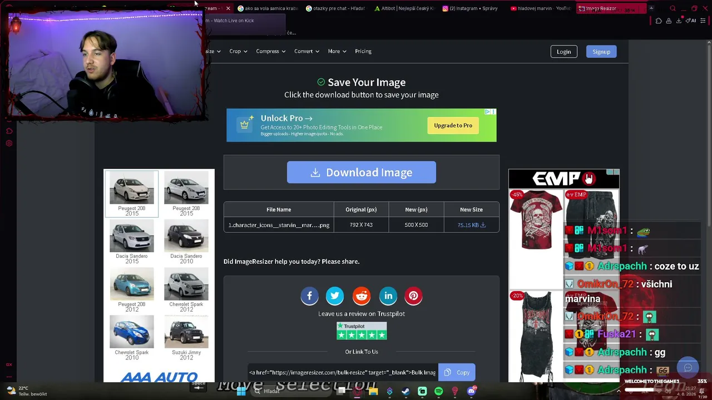The width and height of the screenshot is (712, 400).
Task: Open File Explorer from the taskbar
Action: (x=373, y=391)
